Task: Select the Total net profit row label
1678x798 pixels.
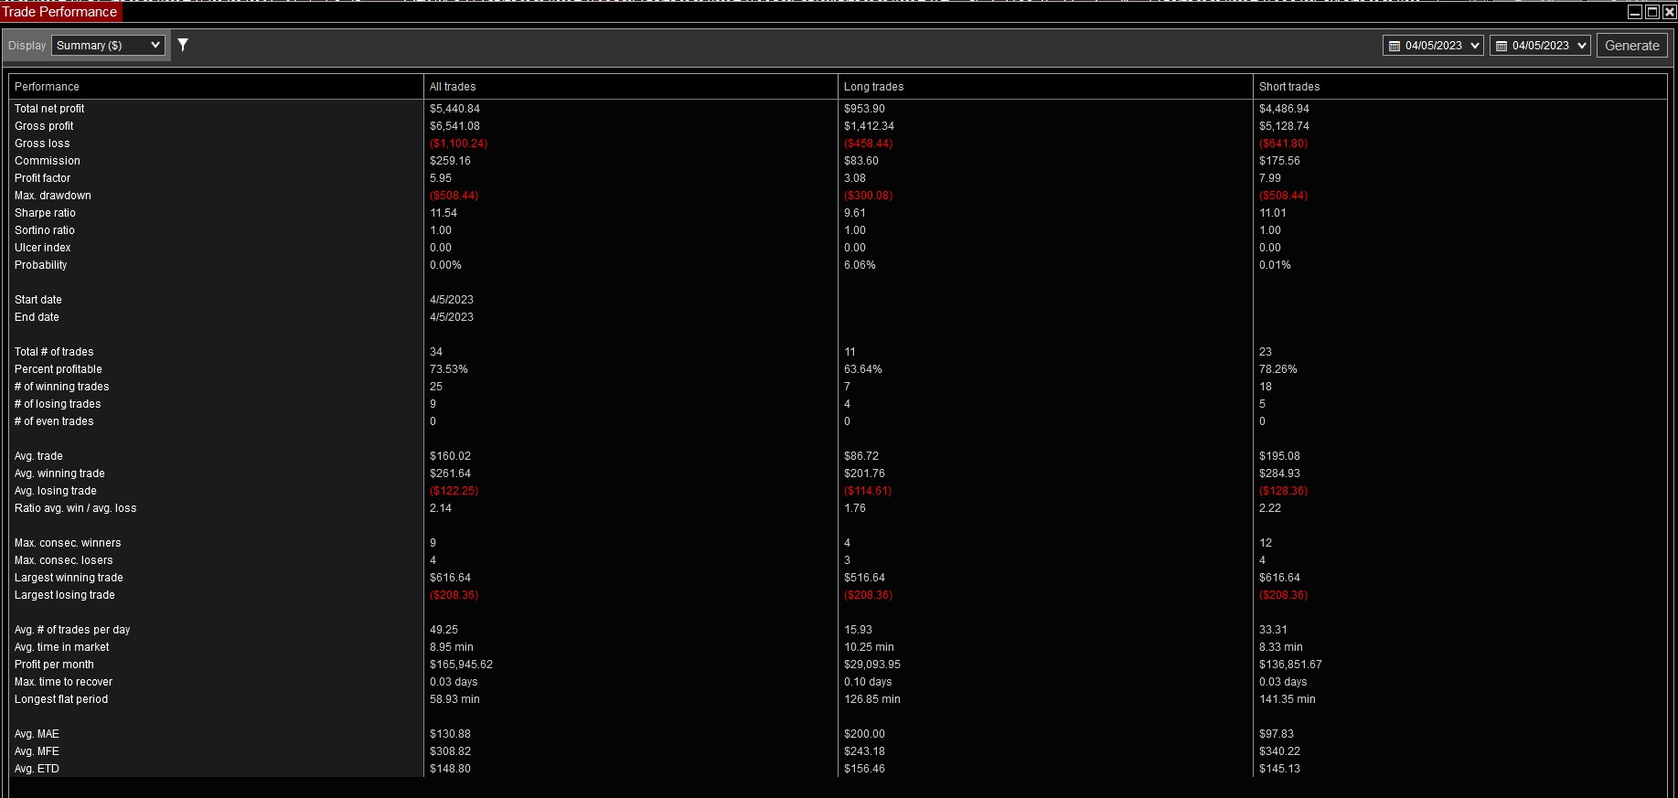Action: (x=49, y=109)
